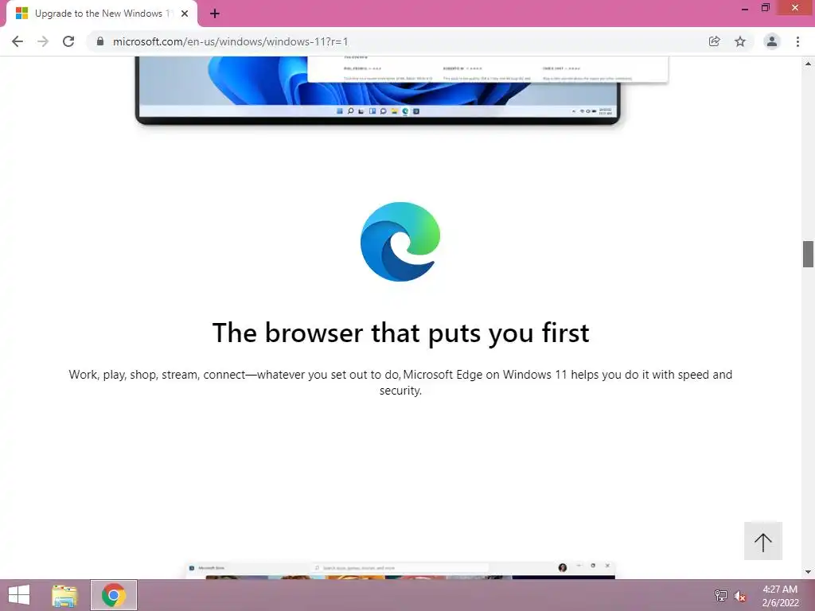Click the Chrome taskbar icon
The height and width of the screenshot is (611, 815).
tap(114, 595)
